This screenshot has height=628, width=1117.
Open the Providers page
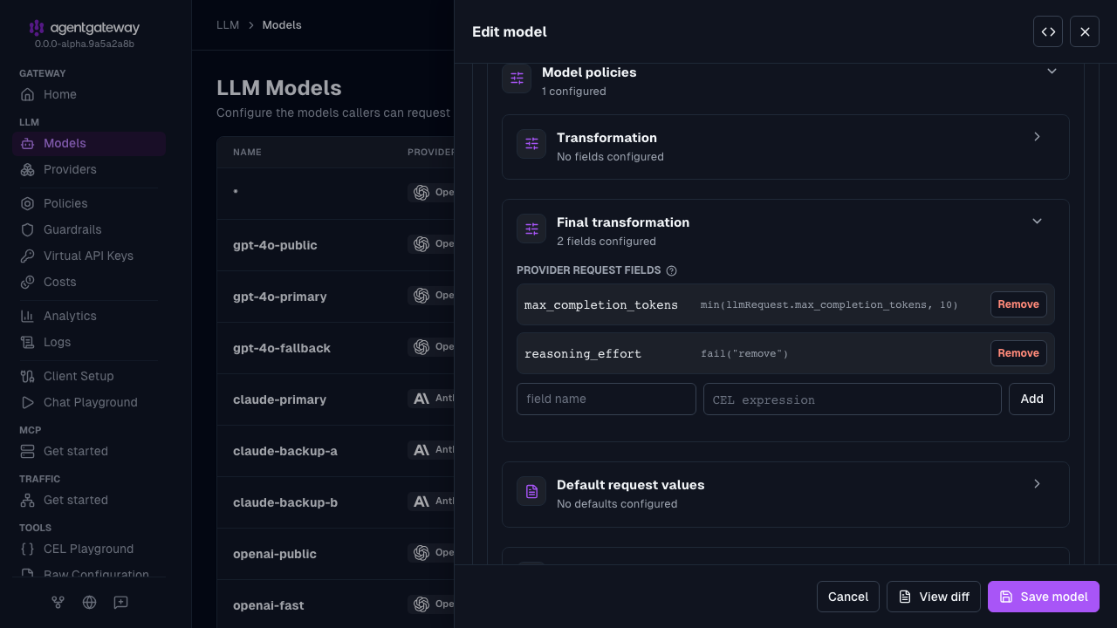[x=89, y=169]
